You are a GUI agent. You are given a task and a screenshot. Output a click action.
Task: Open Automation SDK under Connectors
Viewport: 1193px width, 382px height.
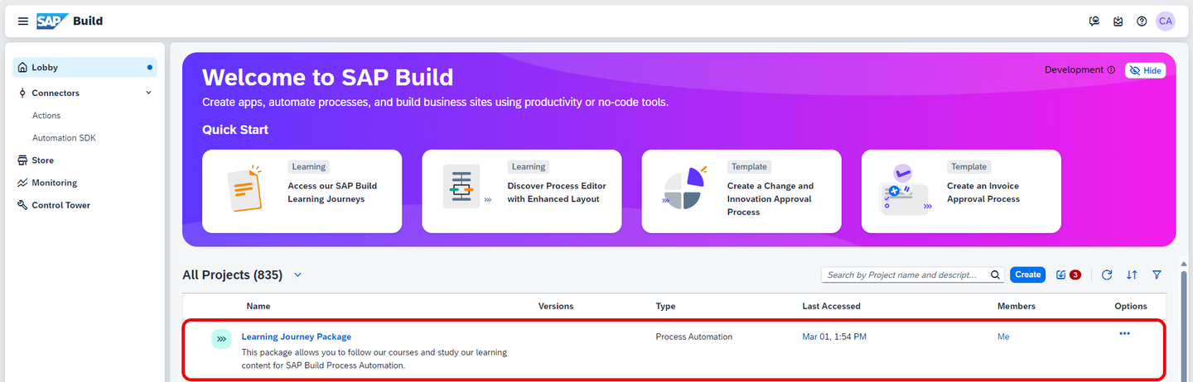pyautogui.click(x=64, y=138)
